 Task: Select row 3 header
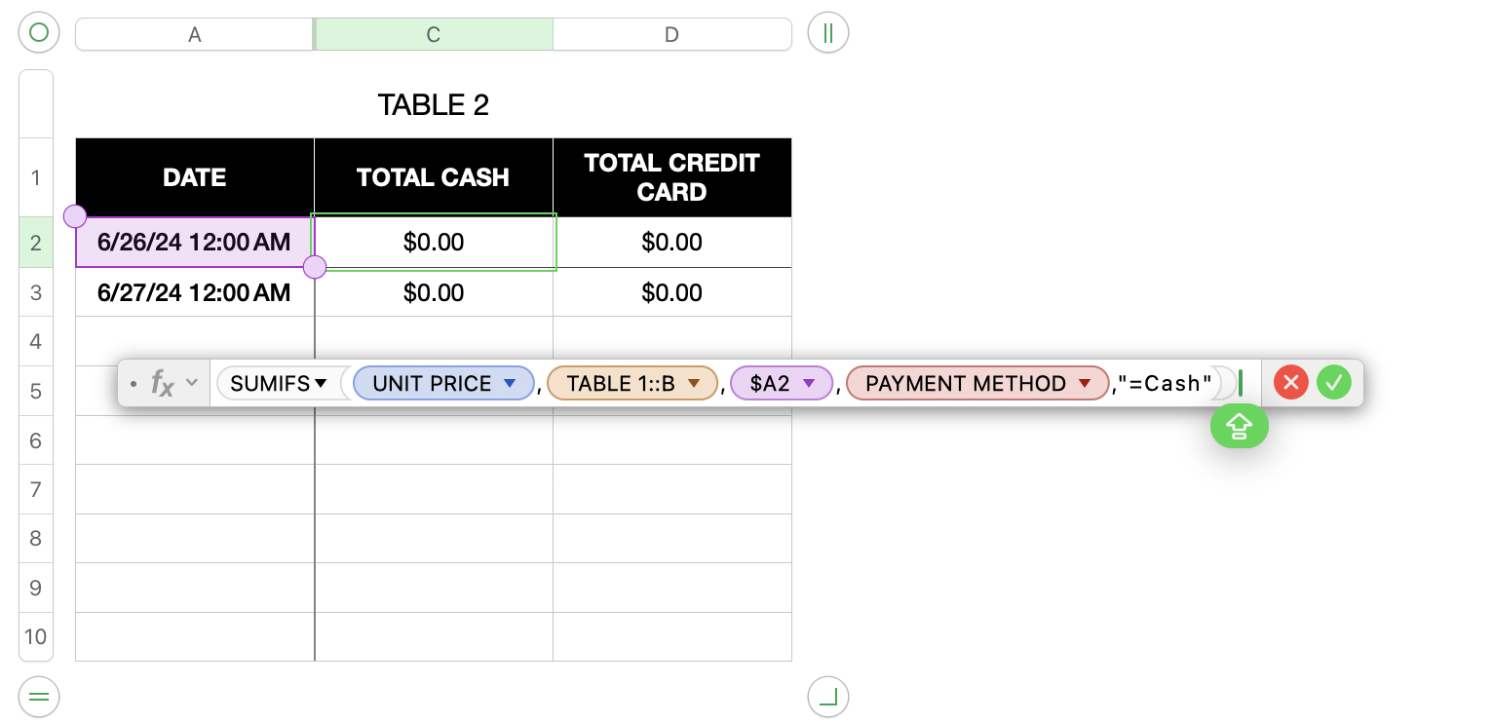point(36,292)
